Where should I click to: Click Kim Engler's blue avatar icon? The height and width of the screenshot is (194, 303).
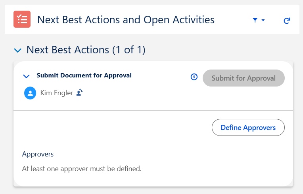click(30, 93)
